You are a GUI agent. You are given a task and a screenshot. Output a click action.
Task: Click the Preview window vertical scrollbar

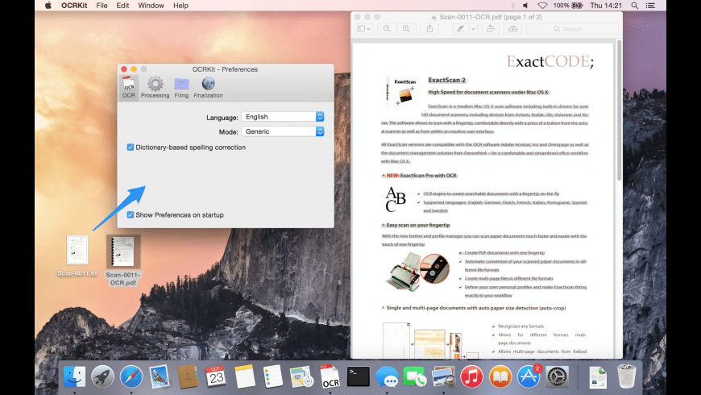619,110
